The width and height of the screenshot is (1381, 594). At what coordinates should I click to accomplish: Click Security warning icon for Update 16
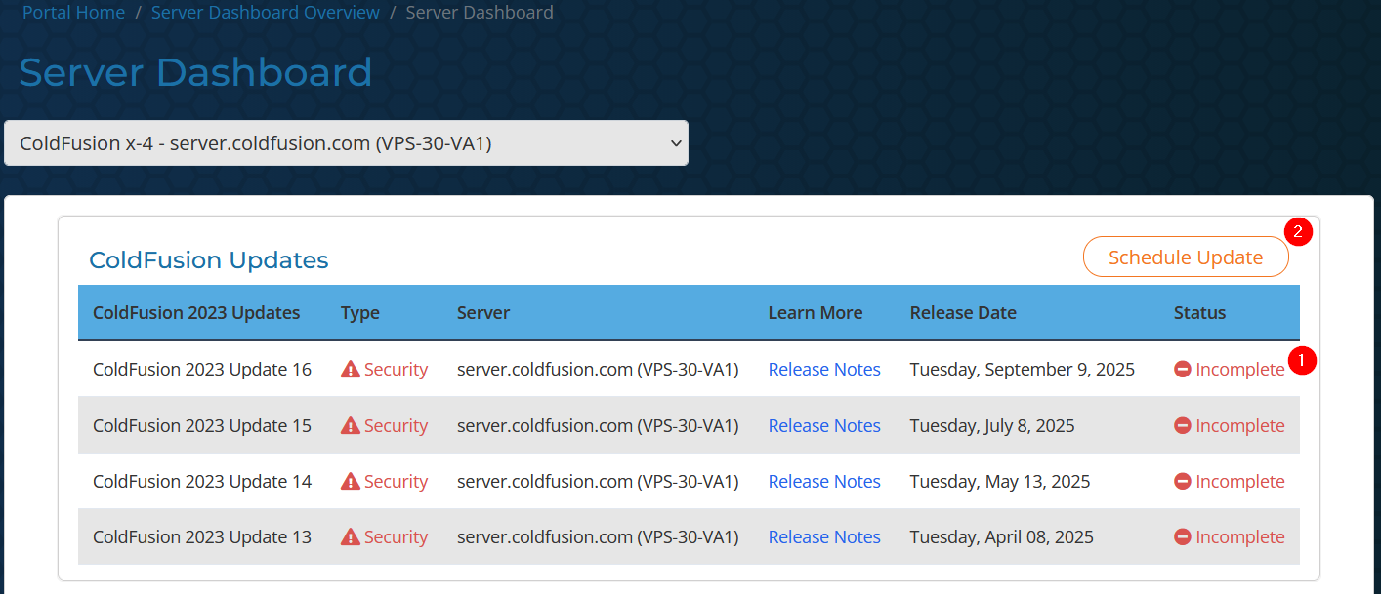pos(350,370)
